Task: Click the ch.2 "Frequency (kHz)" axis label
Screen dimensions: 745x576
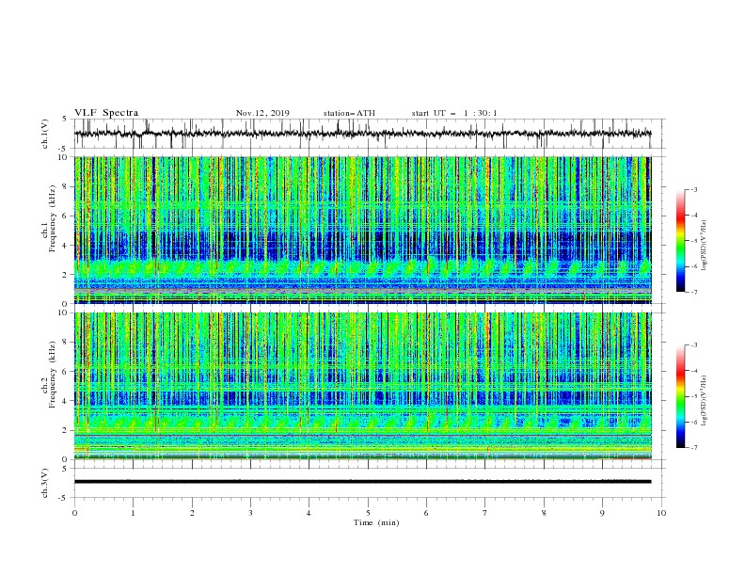Action: tap(53, 375)
